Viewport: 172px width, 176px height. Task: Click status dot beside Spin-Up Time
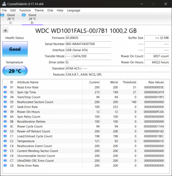5,92
